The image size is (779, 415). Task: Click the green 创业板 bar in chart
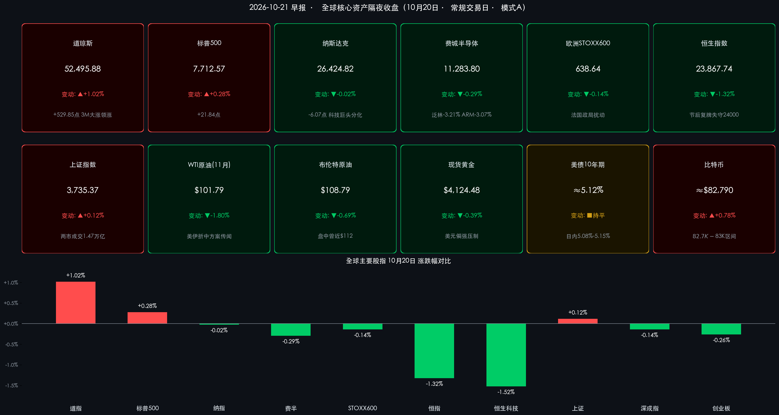click(x=721, y=329)
